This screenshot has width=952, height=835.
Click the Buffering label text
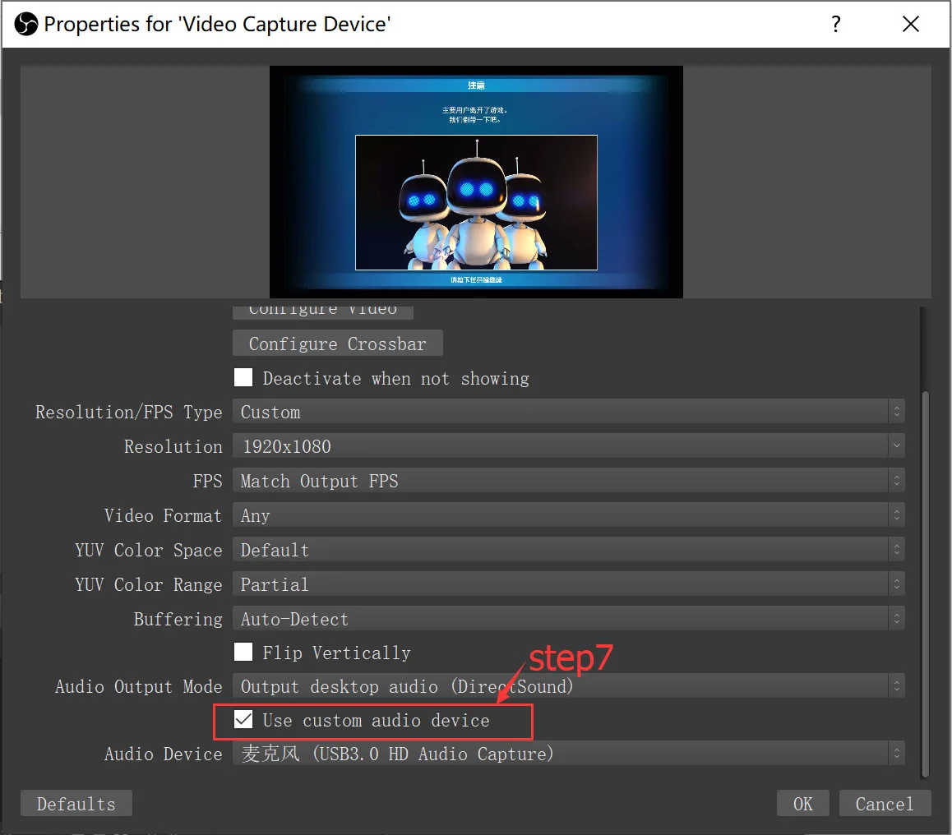point(178,620)
